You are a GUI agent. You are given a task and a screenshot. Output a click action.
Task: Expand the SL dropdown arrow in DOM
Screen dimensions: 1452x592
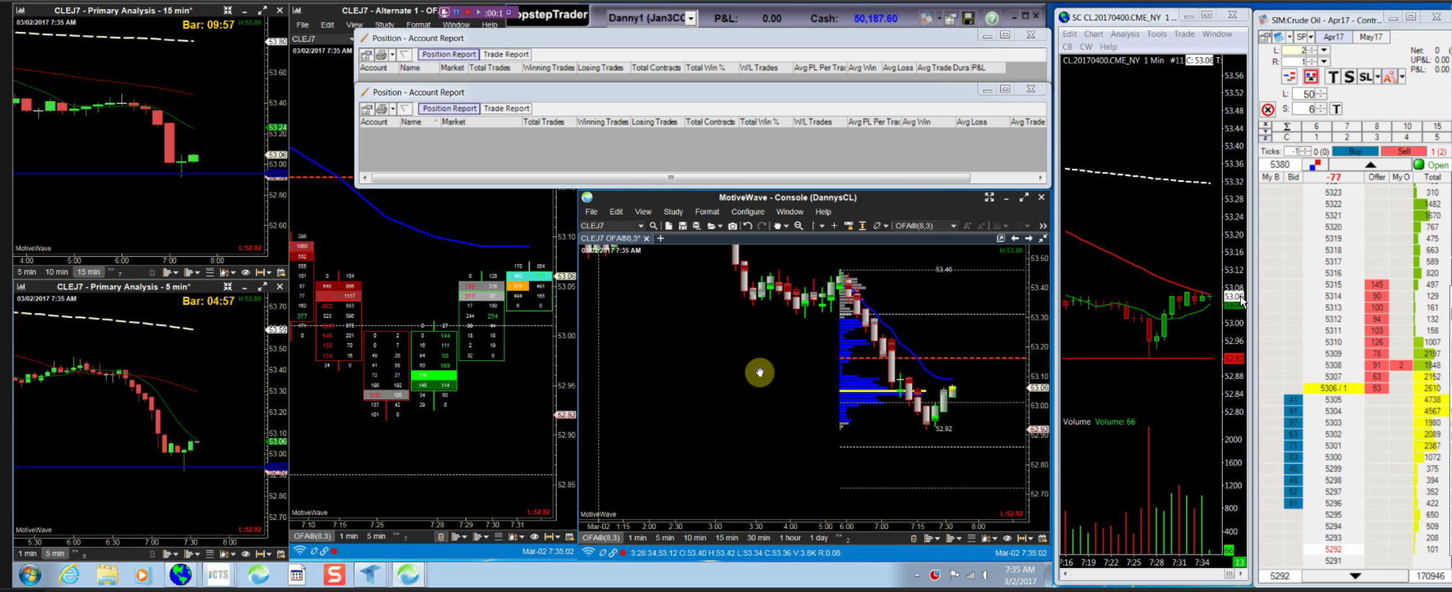[1378, 77]
